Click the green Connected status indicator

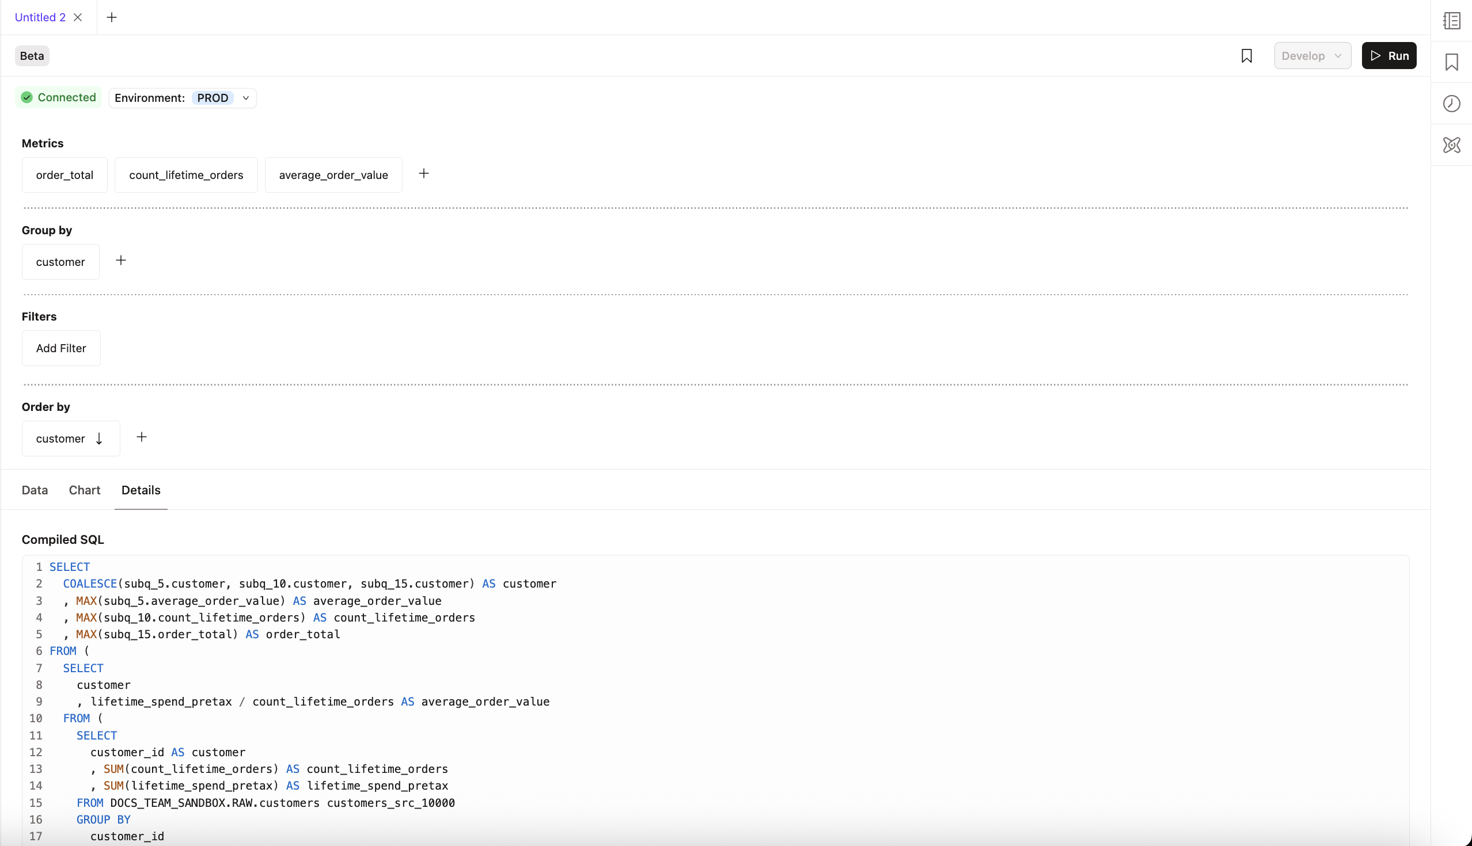click(x=58, y=97)
